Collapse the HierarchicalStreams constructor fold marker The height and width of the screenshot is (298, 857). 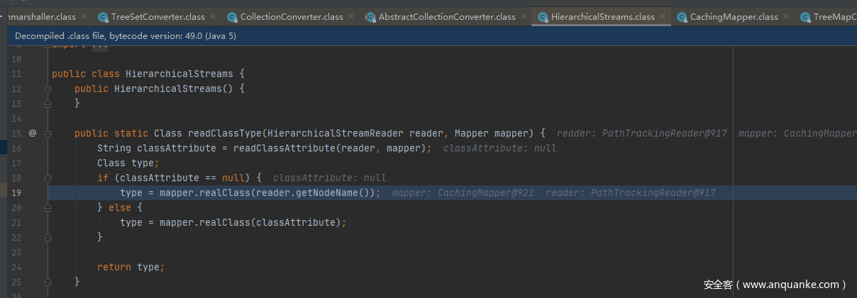(48, 88)
